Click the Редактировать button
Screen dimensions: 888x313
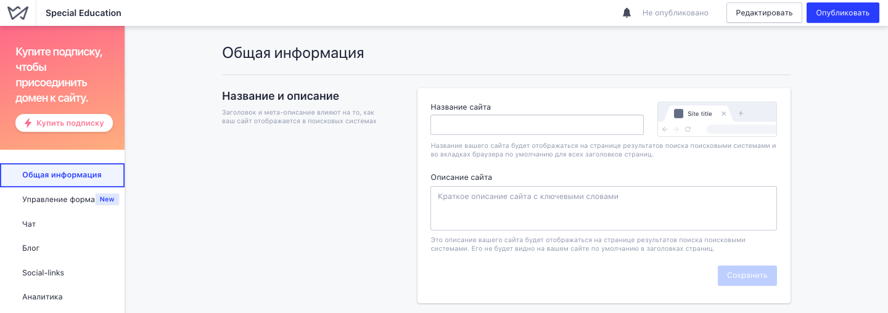pos(764,13)
